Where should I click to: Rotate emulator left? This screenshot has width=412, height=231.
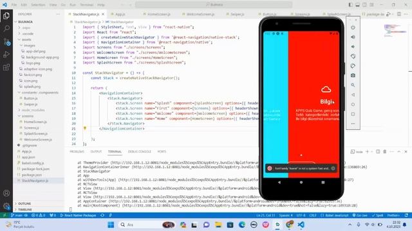pyautogui.click(x=353, y=56)
